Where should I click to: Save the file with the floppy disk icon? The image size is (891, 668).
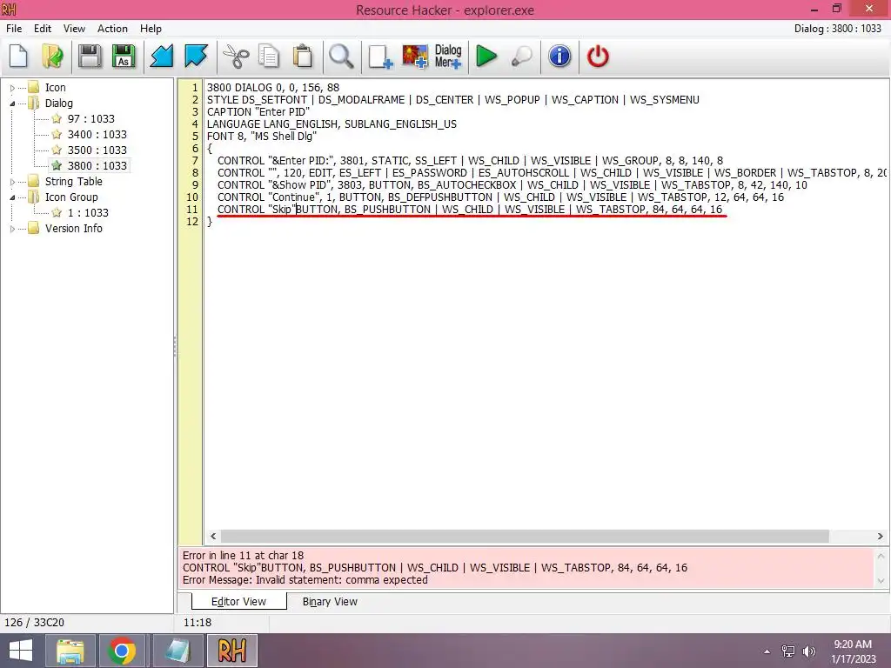pos(90,57)
